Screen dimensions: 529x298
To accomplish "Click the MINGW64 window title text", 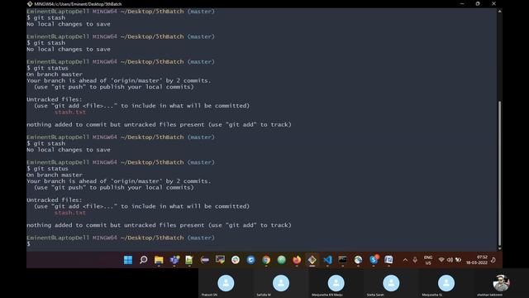I will (78, 4).
